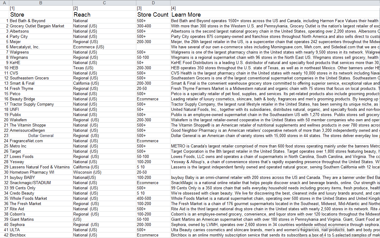This screenshot has width=380, height=238.
Task: Select column B header
Action: (41, 3)
